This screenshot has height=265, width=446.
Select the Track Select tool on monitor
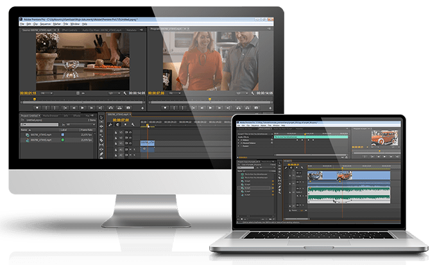click(x=101, y=122)
